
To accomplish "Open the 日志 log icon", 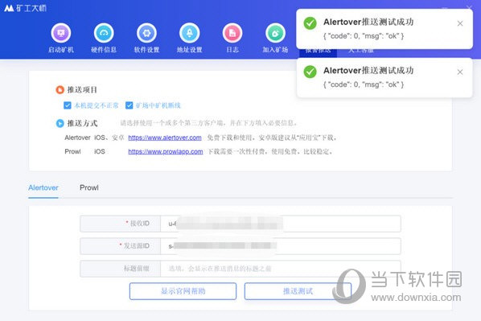I will [x=232, y=33].
